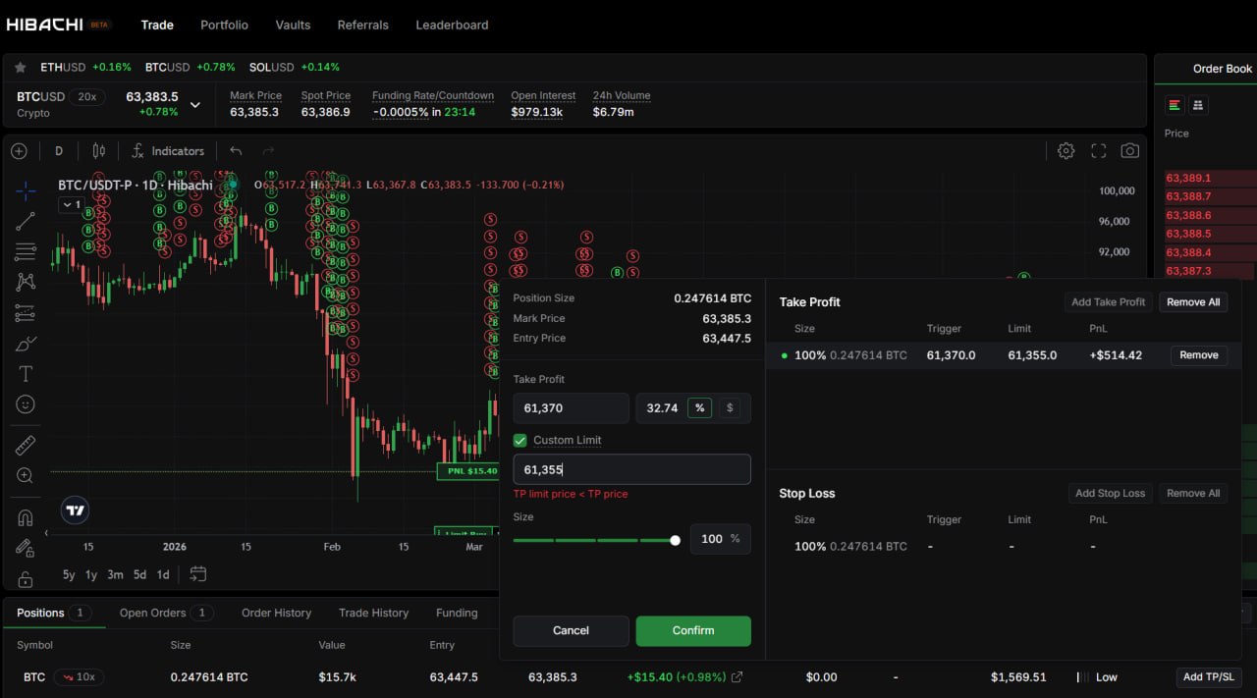
Task: Open the emoji icons tool
Action: click(x=26, y=404)
